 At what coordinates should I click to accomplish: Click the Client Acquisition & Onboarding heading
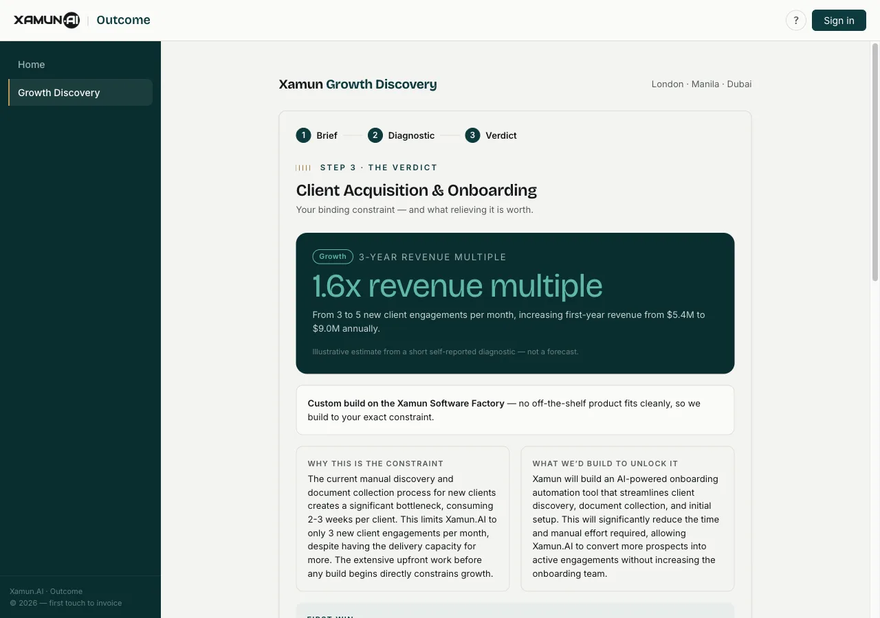coord(417,190)
